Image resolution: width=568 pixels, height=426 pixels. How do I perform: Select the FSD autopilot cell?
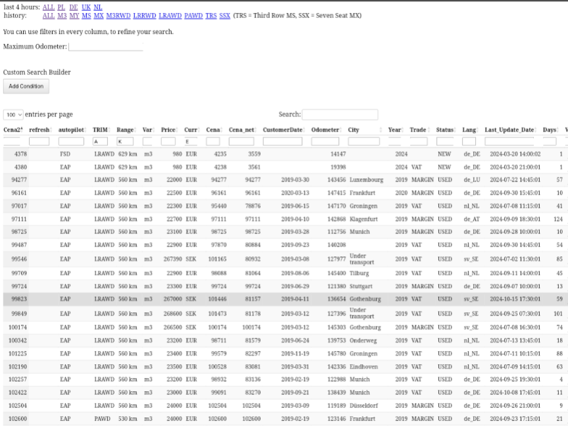coord(65,154)
